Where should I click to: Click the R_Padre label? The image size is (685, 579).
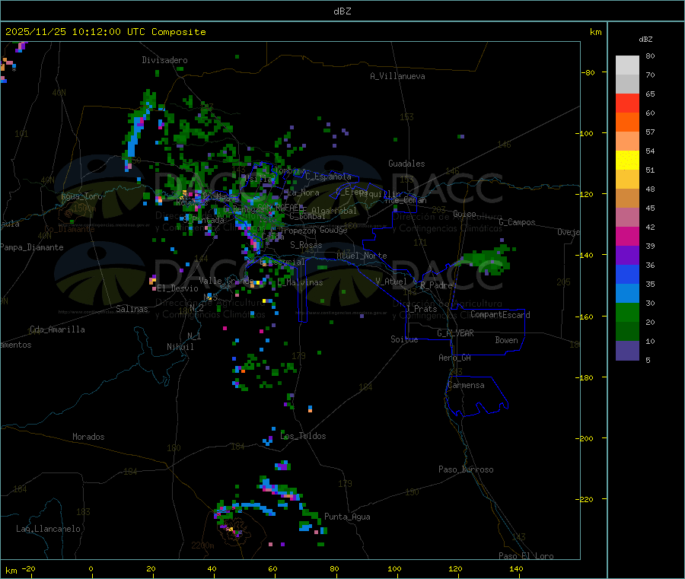(436, 285)
